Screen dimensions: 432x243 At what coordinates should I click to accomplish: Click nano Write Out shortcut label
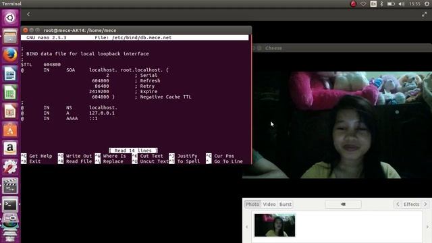[79, 156]
